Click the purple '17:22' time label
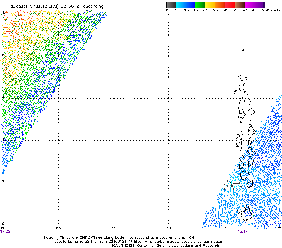The image size is (282, 248). tap(5, 232)
